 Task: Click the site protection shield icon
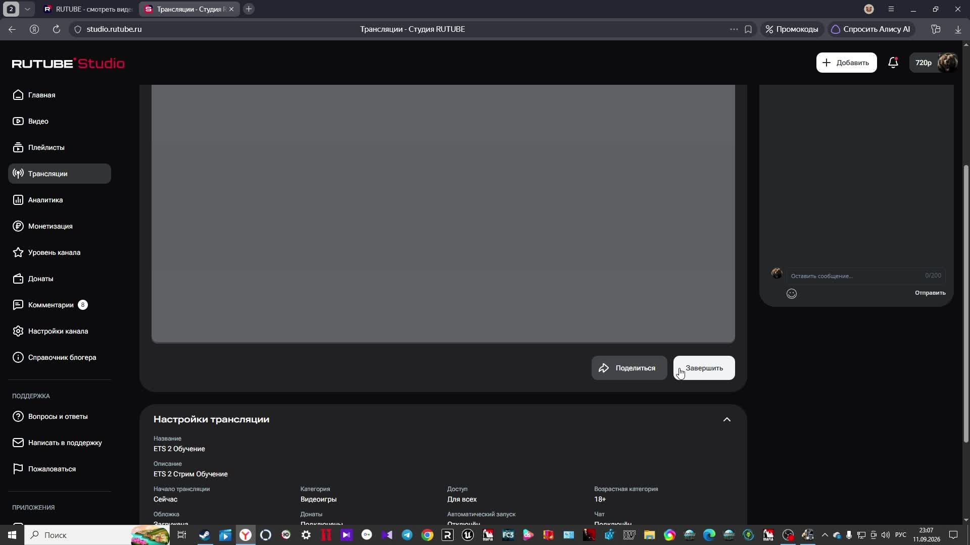(77, 29)
